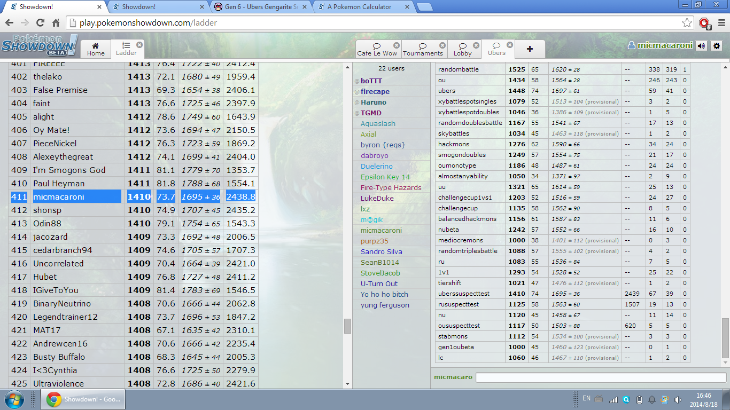The height and width of the screenshot is (410, 730).
Task: Switch to the Home tab in Showdown
Action: [x=96, y=49]
